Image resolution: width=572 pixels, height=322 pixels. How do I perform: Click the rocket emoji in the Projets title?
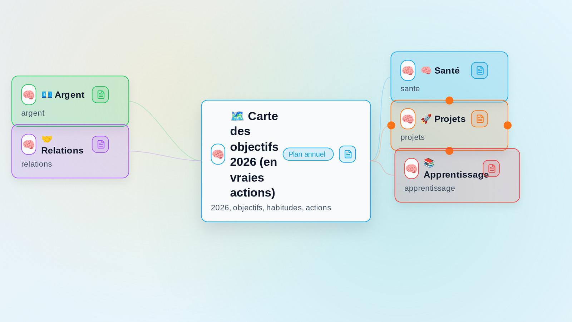(426, 118)
